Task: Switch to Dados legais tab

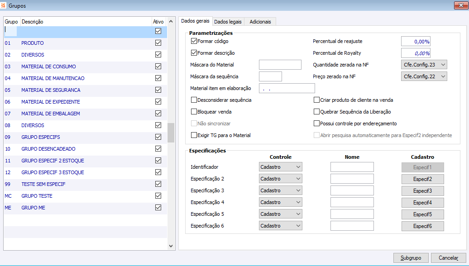Action: [228, 22]
